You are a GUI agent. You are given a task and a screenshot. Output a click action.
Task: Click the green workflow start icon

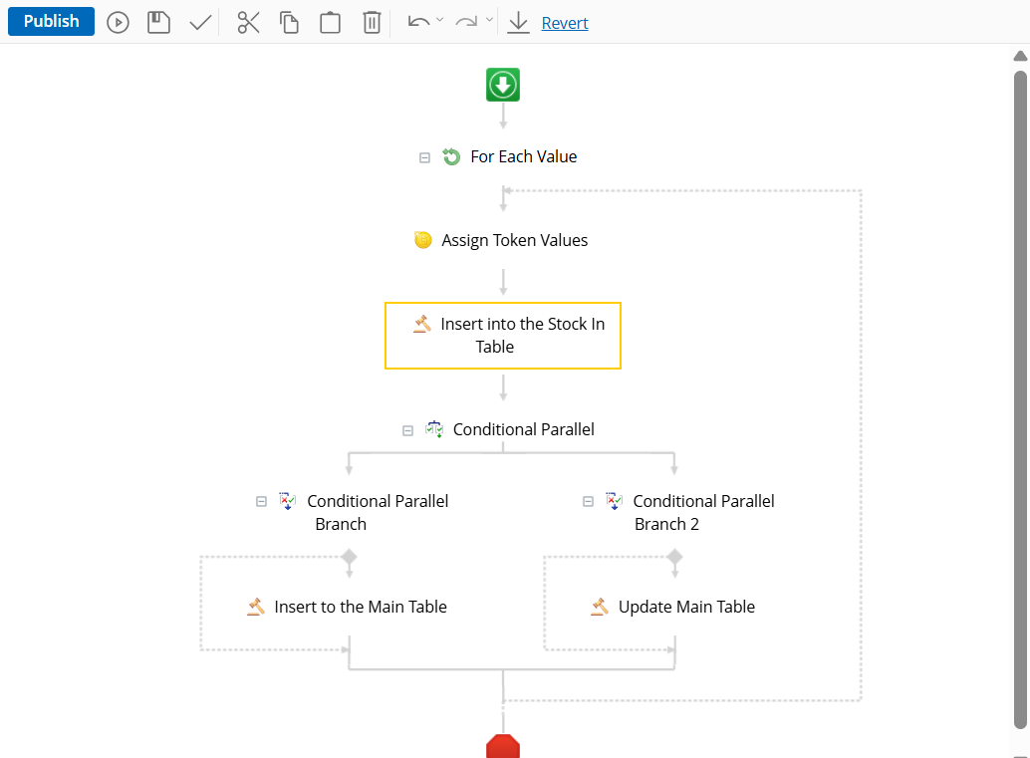503,85
